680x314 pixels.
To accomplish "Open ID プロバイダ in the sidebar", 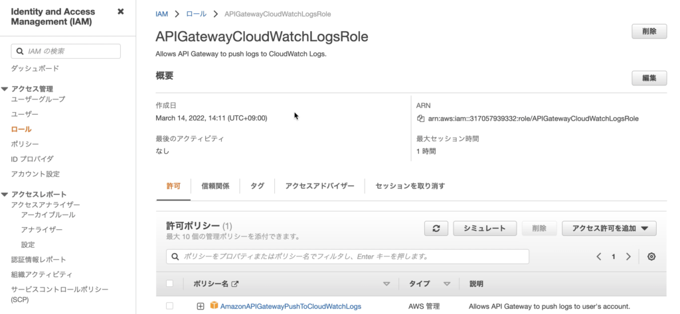I will coord(32,159).
